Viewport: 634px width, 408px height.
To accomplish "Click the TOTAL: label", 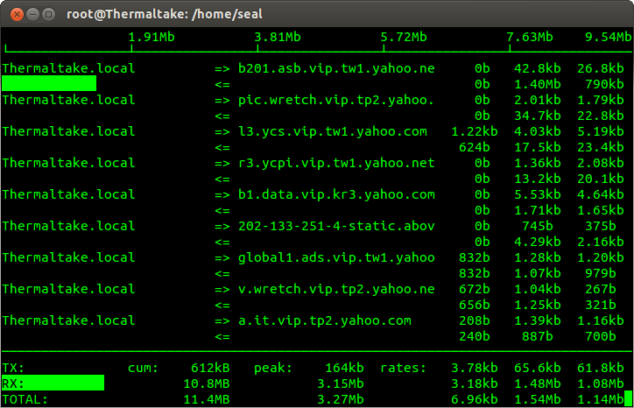I will (x=25, y=399).
